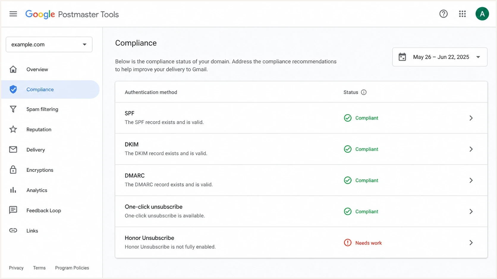
Task: Click 'The SPF record exists and is valid.'
Action: (164, 122)
